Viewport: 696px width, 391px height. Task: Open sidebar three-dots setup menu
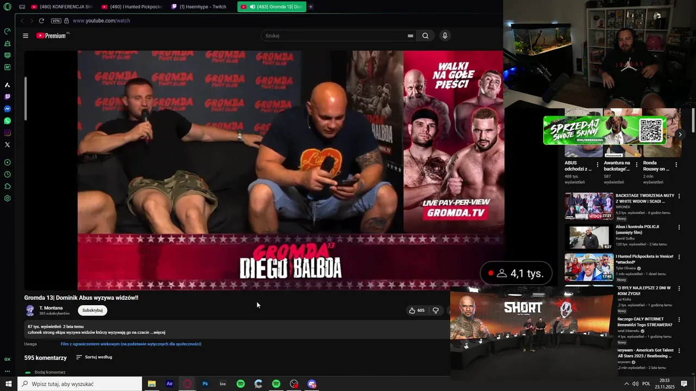coord(7,371)
